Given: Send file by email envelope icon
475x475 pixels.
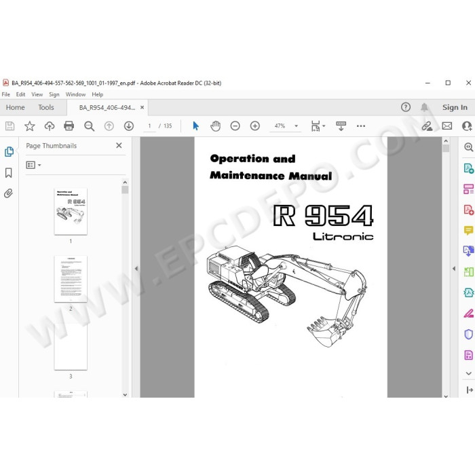Looking at the screenshot, I should coord(446,126).
